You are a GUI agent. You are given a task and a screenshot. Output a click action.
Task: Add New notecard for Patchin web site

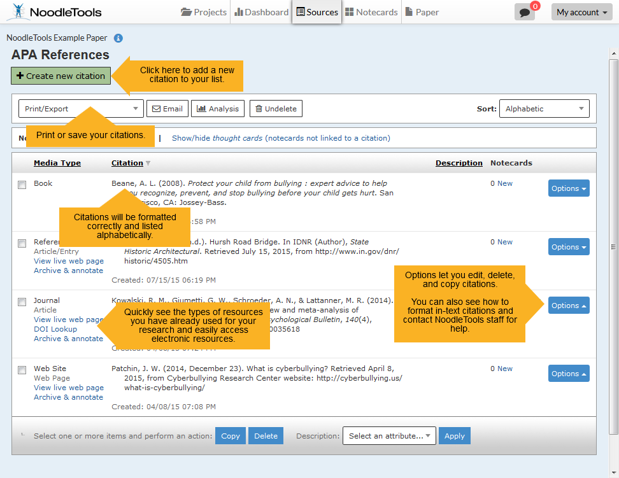504,369
